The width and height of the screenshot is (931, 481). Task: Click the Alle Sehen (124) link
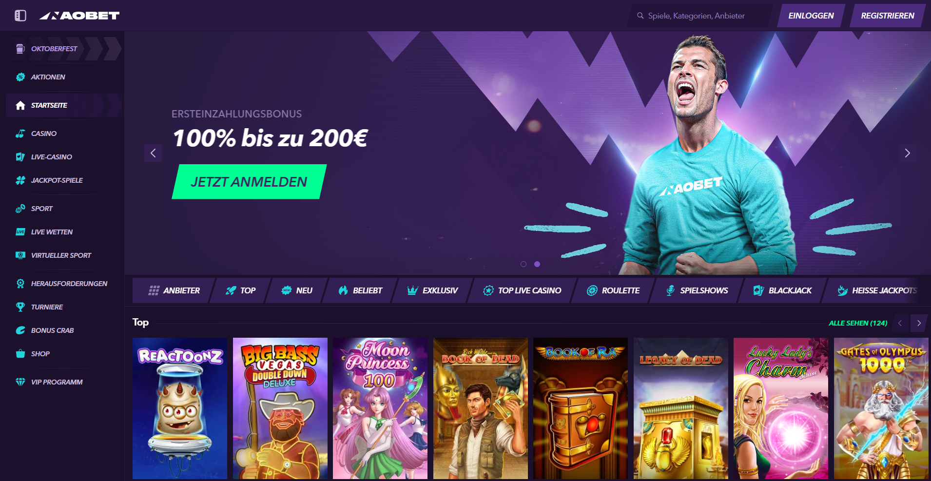[x=858, y=323]
